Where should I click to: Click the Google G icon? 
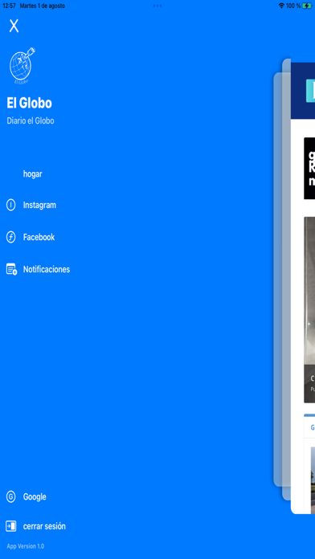pos(11,496)
